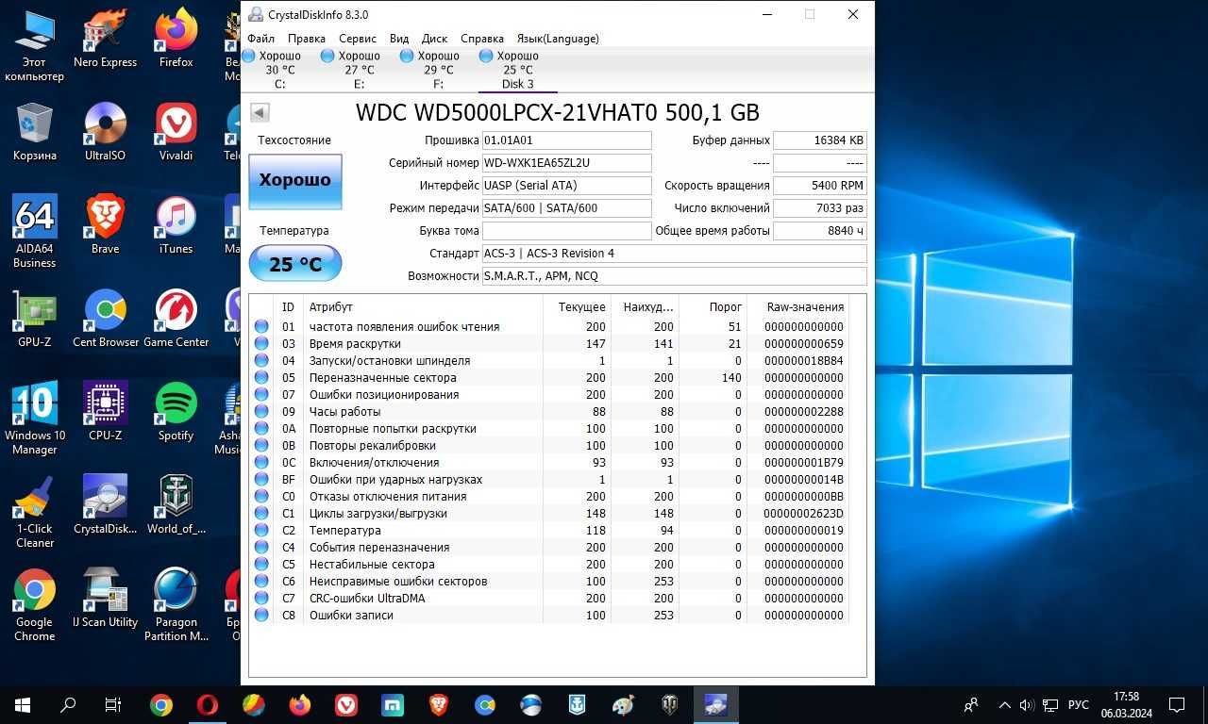This screenshot has height=724, width=1208.
Task: Click the firmware field 01.01A01
Action: tap(566, 140)
